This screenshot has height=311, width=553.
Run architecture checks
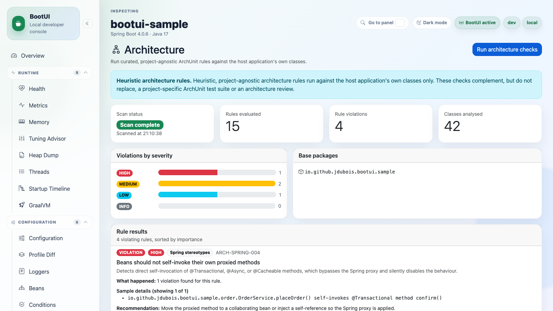click(x=507, y=49)
